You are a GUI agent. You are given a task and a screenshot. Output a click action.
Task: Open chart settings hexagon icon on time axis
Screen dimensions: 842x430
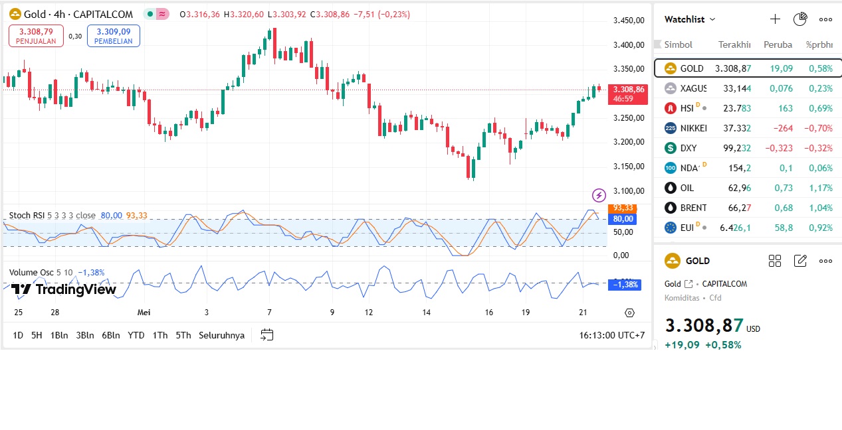[x=629, y=313]
